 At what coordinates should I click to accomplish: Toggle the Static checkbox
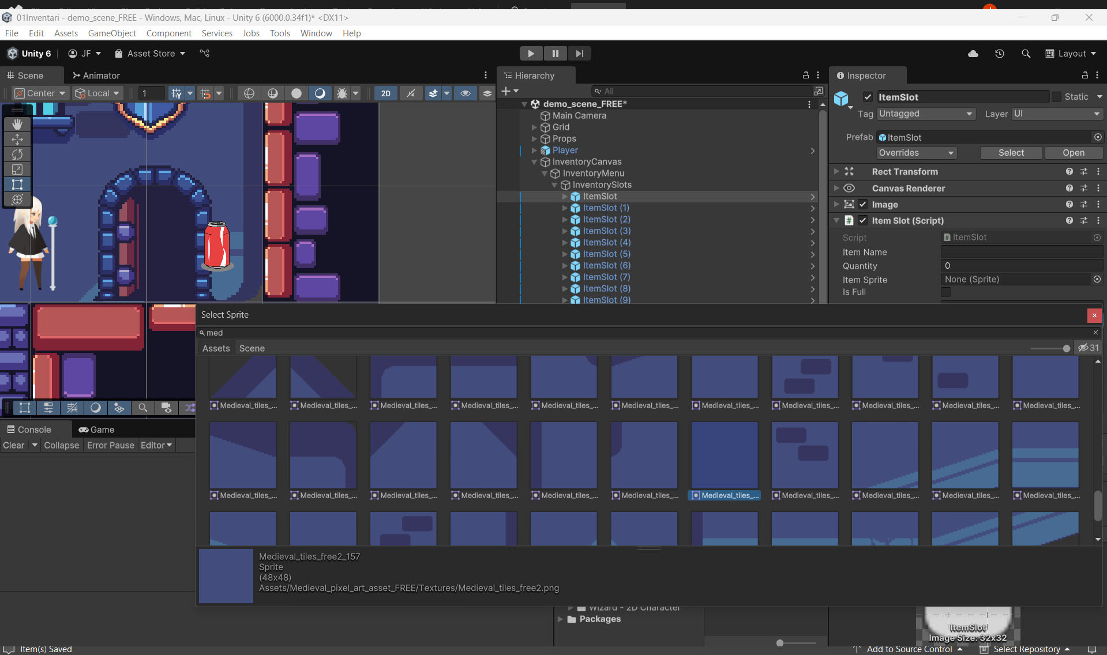(x=1056, y=97)
